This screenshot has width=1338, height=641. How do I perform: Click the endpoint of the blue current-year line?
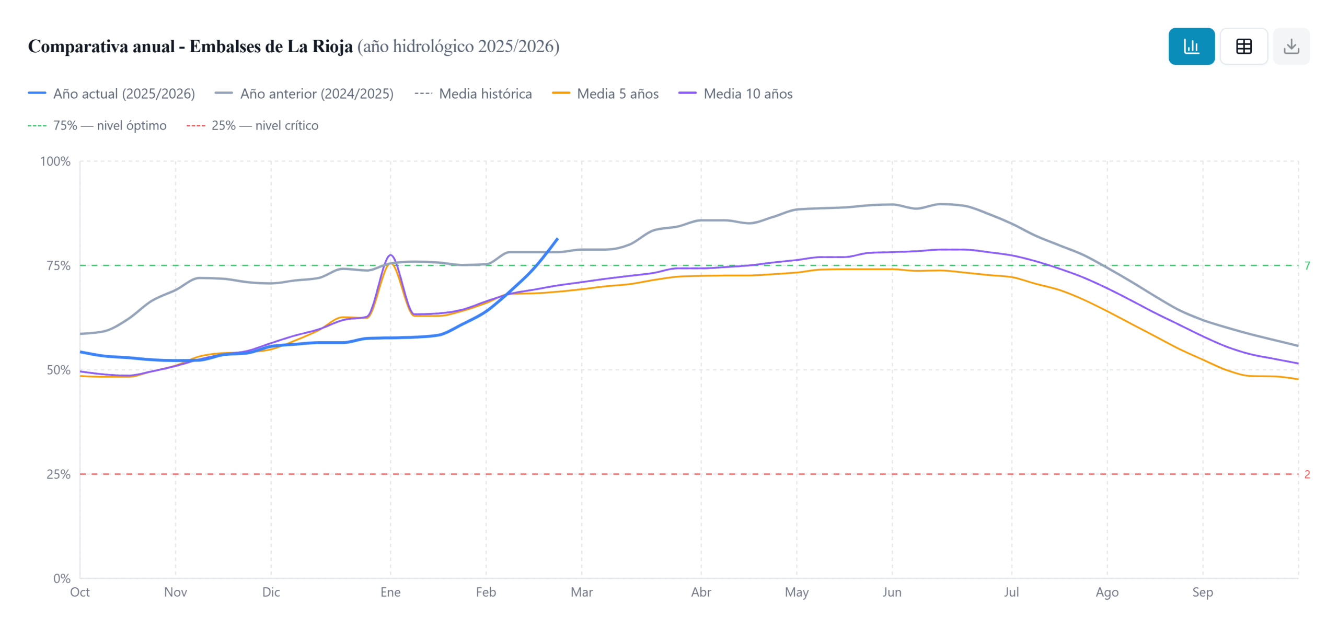pos(557,239)
